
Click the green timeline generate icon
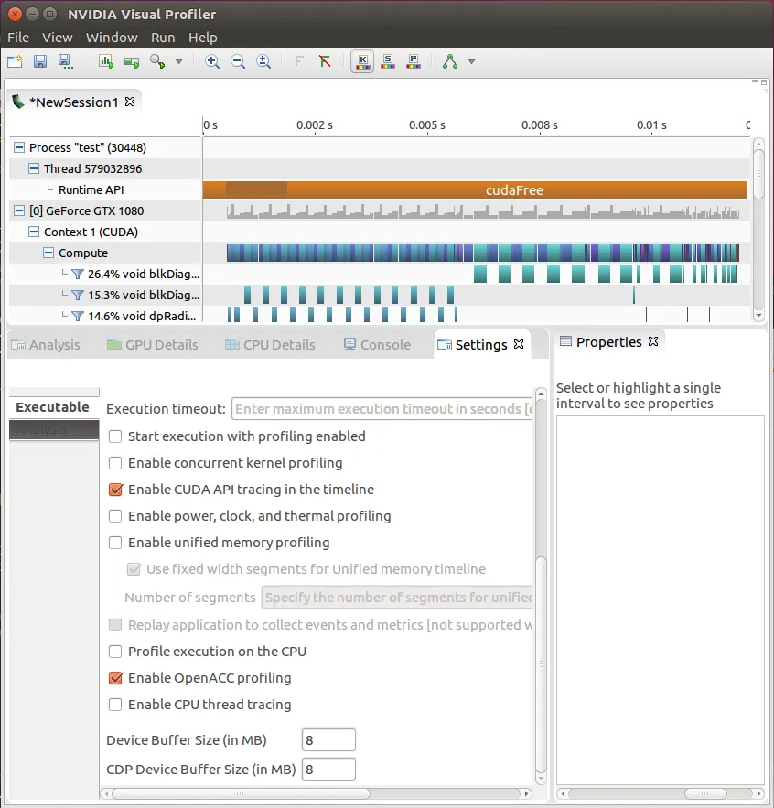132,62
